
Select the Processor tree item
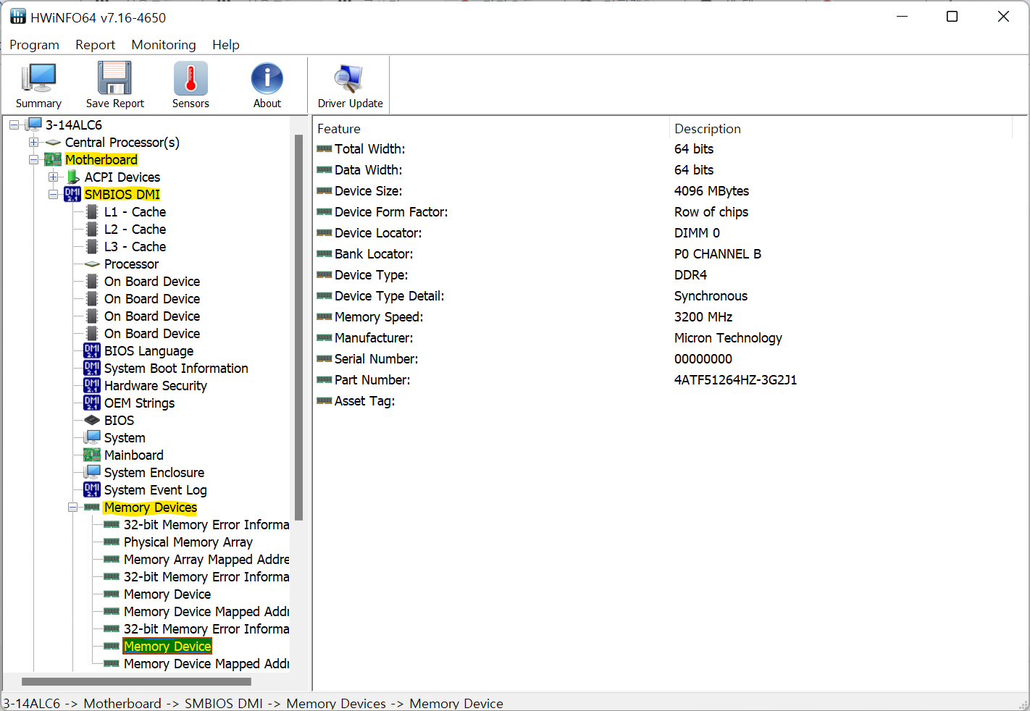[x=131, y=264]
